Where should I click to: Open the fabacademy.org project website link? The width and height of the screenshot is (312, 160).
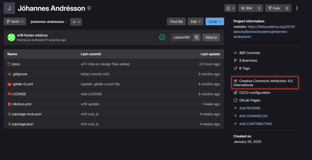click(264, 32)
